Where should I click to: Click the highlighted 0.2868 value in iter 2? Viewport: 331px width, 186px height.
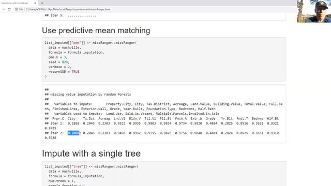tap(73, 133)
